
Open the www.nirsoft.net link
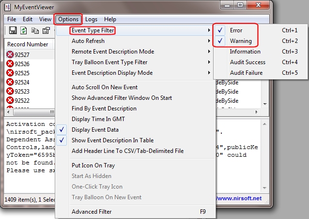pos(239,198)
